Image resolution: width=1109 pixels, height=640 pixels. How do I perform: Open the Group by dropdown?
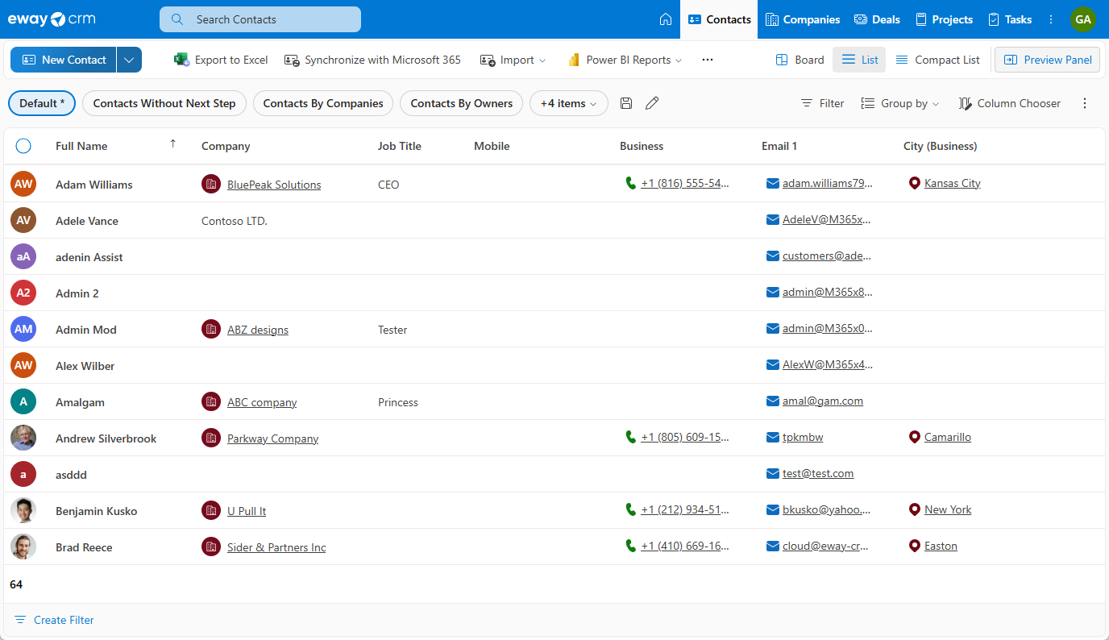pyautogui.click(x=900, y=103)
